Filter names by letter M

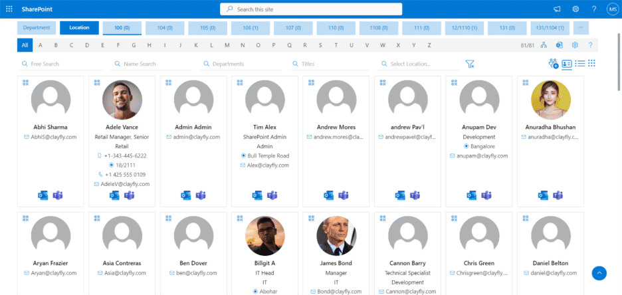pos(227,45)
